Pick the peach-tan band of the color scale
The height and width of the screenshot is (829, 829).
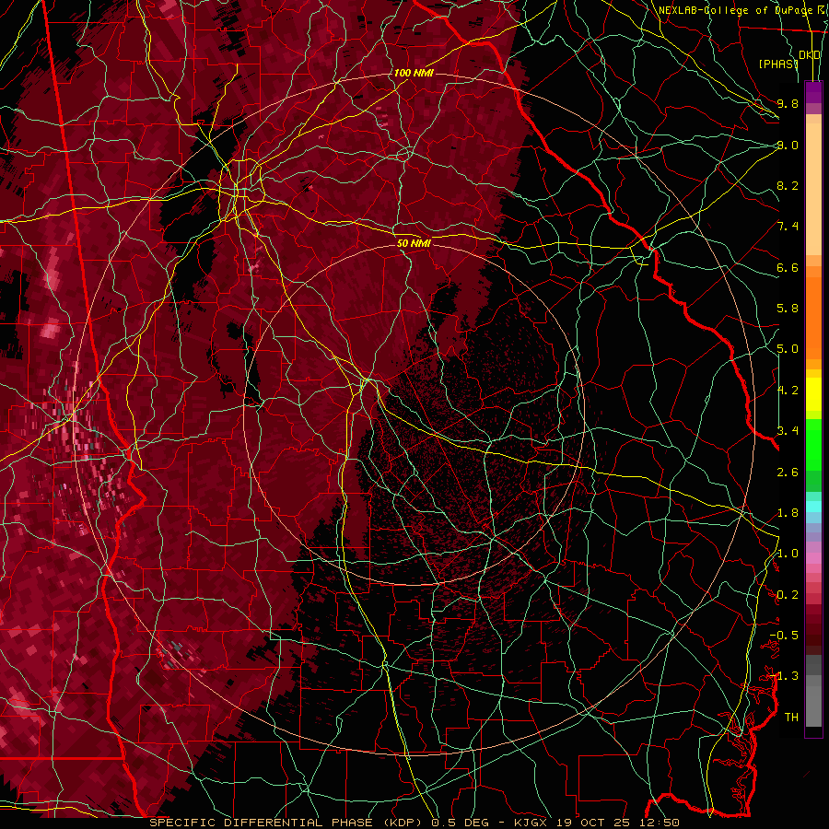click(813, 189)
